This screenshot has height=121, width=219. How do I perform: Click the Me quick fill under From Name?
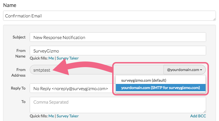tap(51, 58)
